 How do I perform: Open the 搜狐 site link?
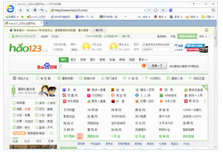coord(117,90)
